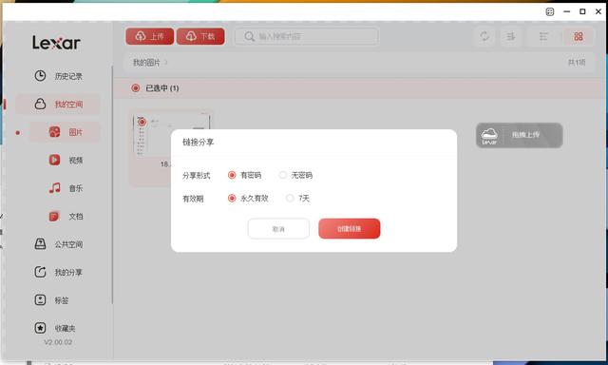Image resolution: width=608 pixels, height=365 pixels.
Task: Cancel the link share dialog
Action: [x=278, y=229]
